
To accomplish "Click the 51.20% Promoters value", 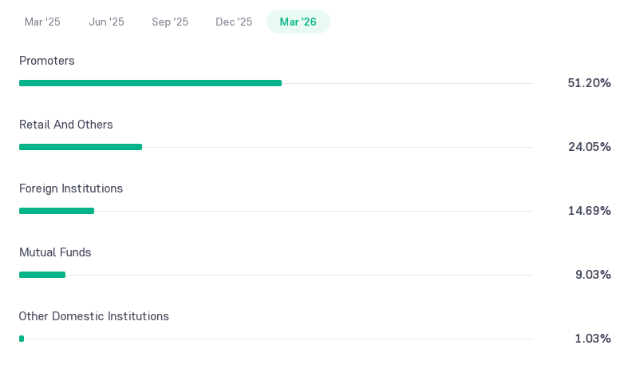I will pyautogui.click(x=589, y=83).
